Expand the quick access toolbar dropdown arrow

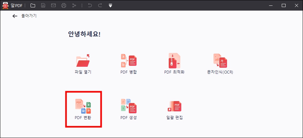click(110, 5)
